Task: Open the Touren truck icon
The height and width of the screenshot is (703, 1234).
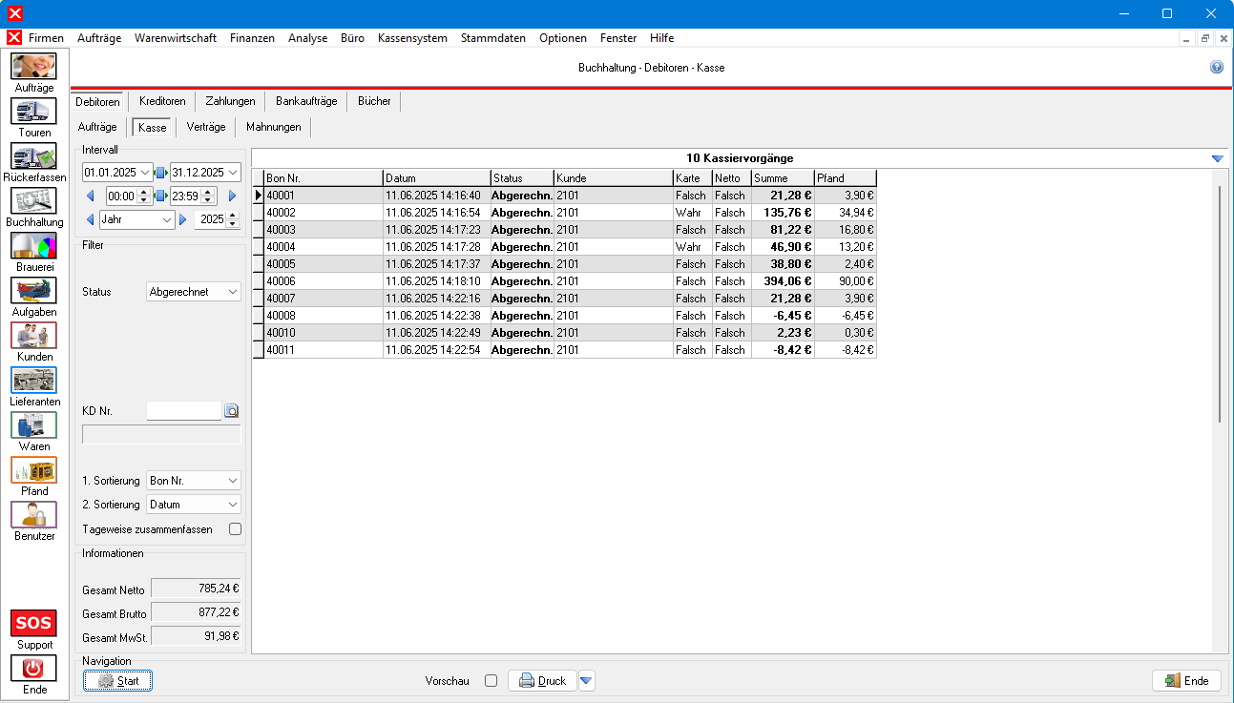Action: point(33,111)
